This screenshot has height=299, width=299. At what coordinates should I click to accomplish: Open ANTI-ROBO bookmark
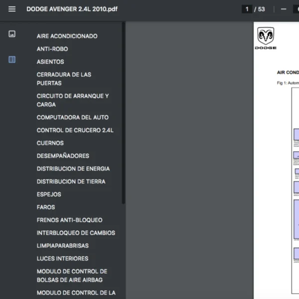(52, 49)
